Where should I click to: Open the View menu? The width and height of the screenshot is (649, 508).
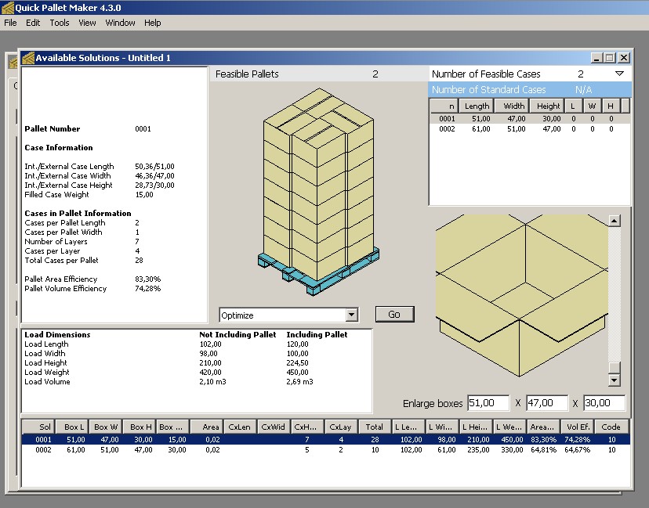point(87,23)
